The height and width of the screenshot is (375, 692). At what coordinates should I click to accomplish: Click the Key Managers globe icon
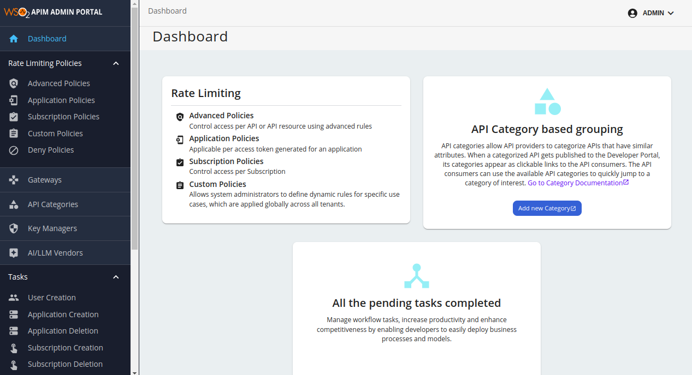point(14,228)
